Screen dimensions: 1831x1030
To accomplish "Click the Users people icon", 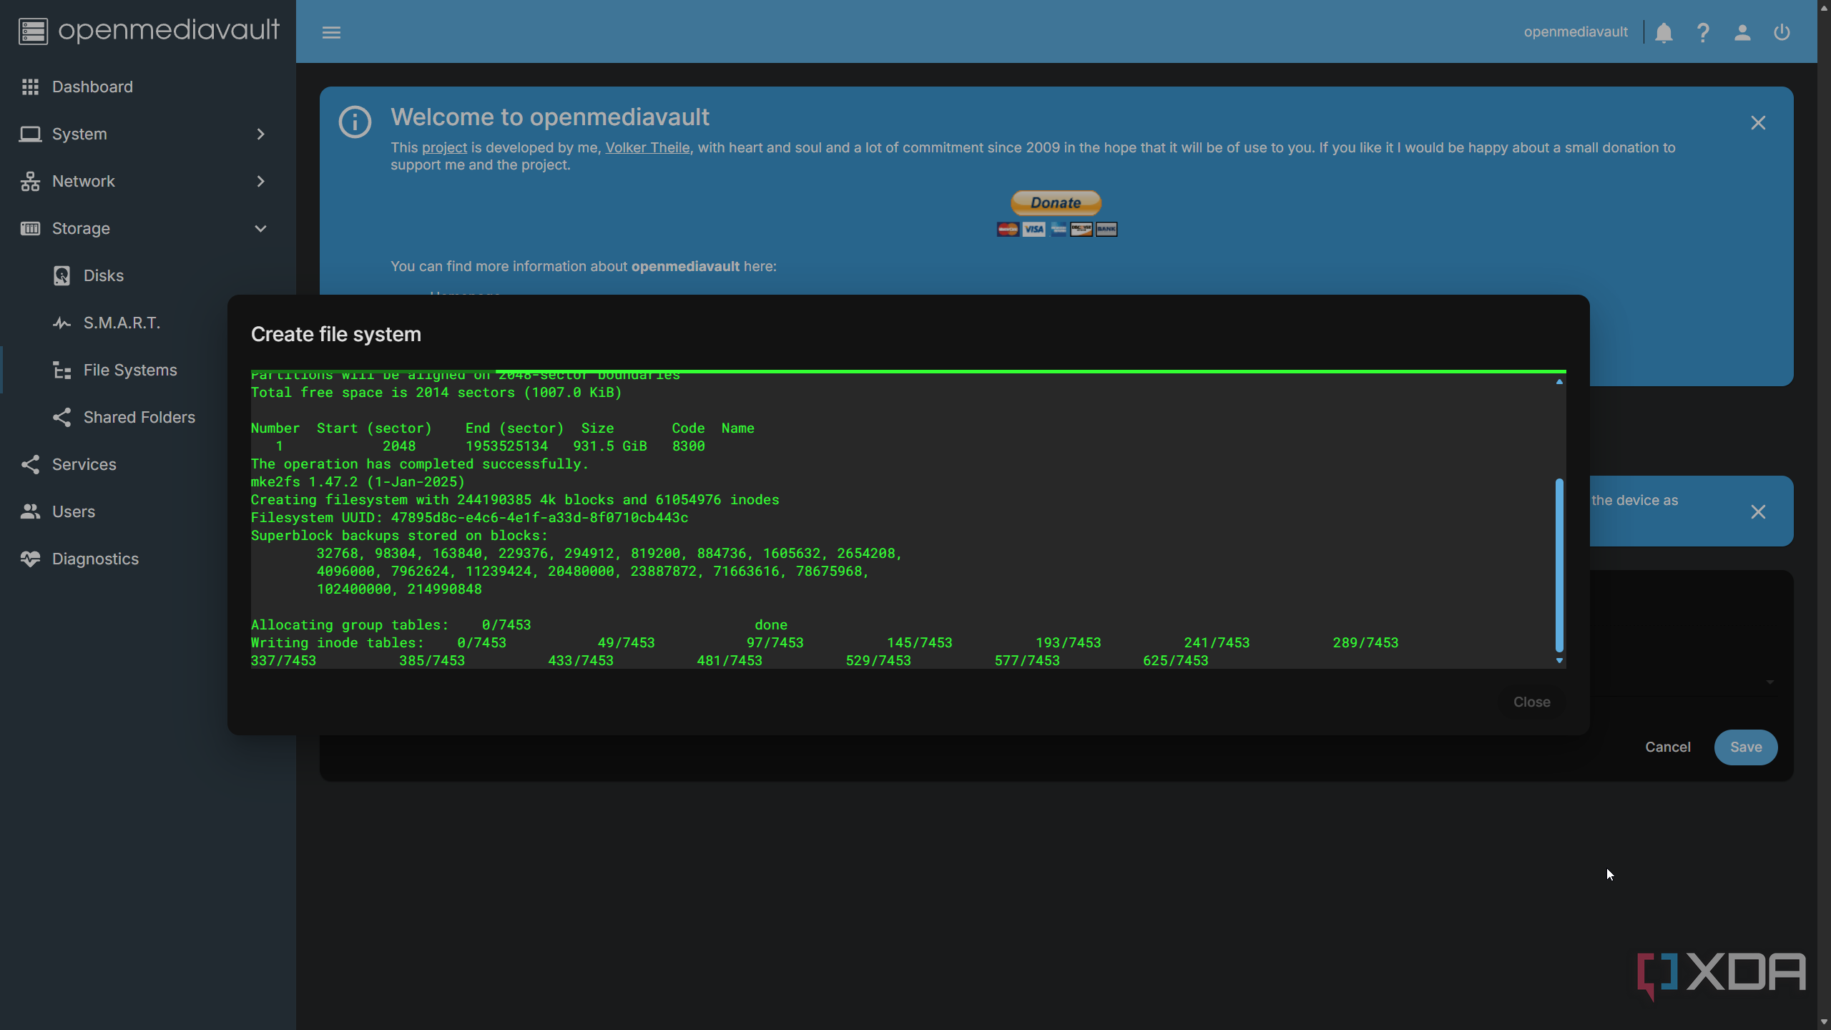I will [x=30, y=511].
